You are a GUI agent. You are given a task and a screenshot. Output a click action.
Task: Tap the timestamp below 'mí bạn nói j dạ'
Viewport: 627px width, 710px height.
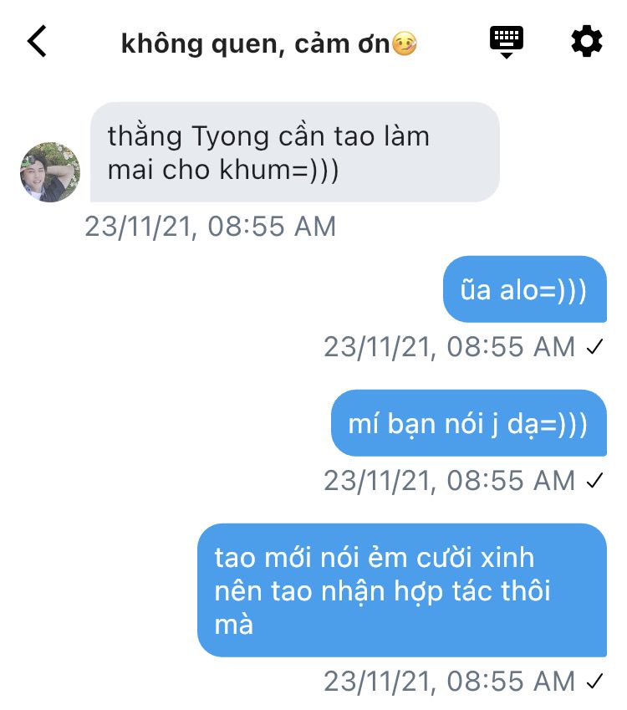point(449,481)
